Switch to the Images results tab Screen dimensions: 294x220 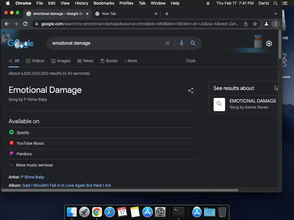(x=61, y=61)
